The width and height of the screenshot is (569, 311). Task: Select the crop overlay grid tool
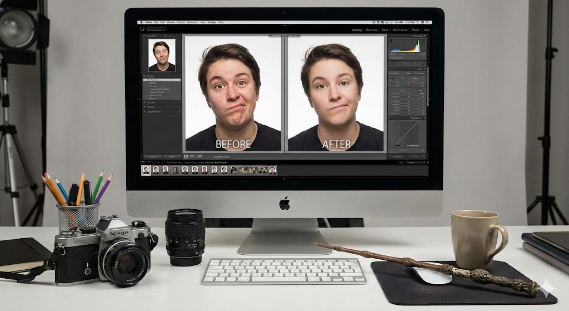(392, 64)
